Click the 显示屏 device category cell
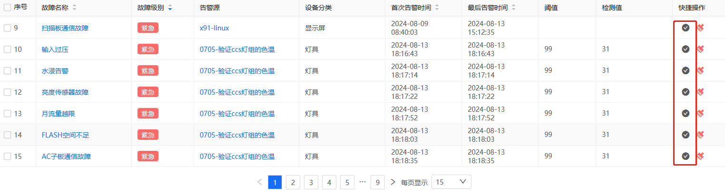This screenshot has width=725, height=196. (x=315, y=28)
